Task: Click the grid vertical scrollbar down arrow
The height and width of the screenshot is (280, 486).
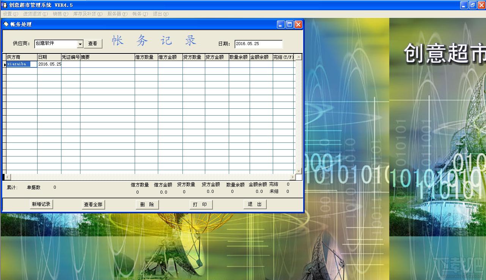Action: point(299,171)
